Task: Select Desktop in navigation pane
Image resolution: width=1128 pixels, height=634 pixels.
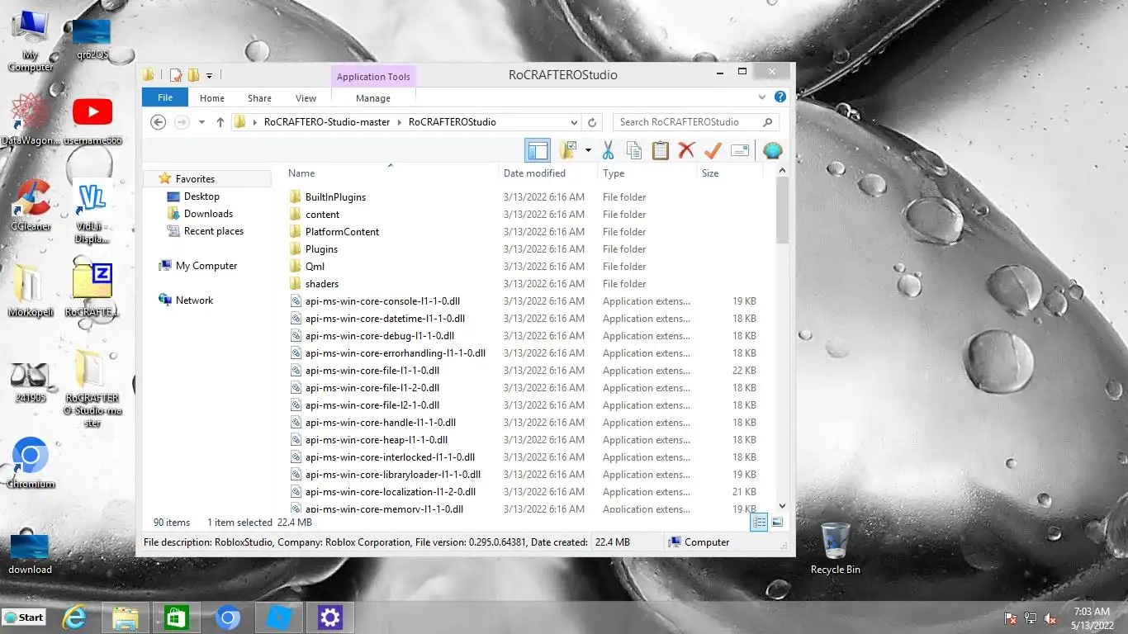Action: point(201,196)
